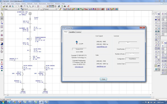
Task: Switch to DC Short-Circuit lightning mode
Action: tap(112, 9)
